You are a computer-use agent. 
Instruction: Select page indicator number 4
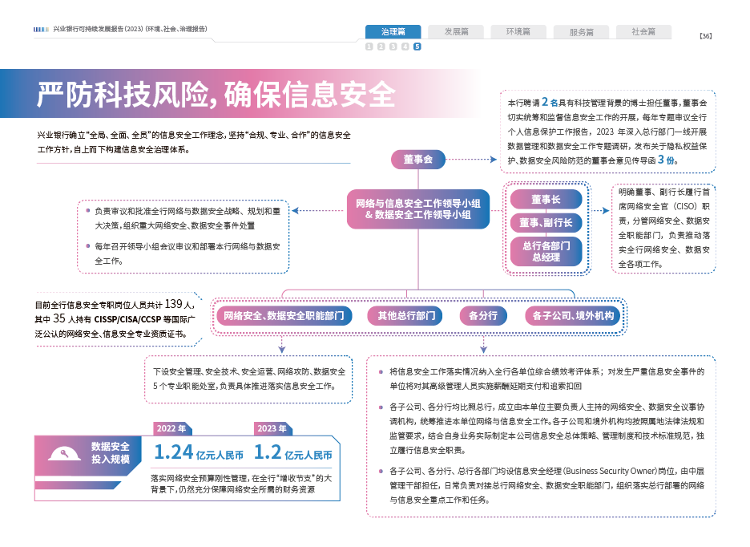[405, 47]
